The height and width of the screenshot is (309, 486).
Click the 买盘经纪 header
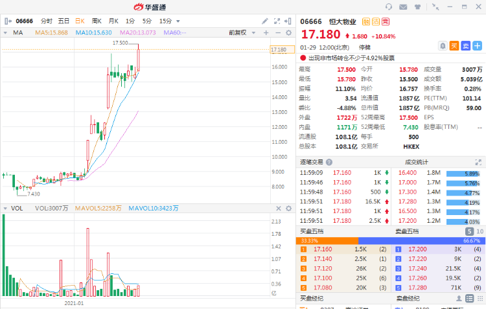tap(312, 298)
